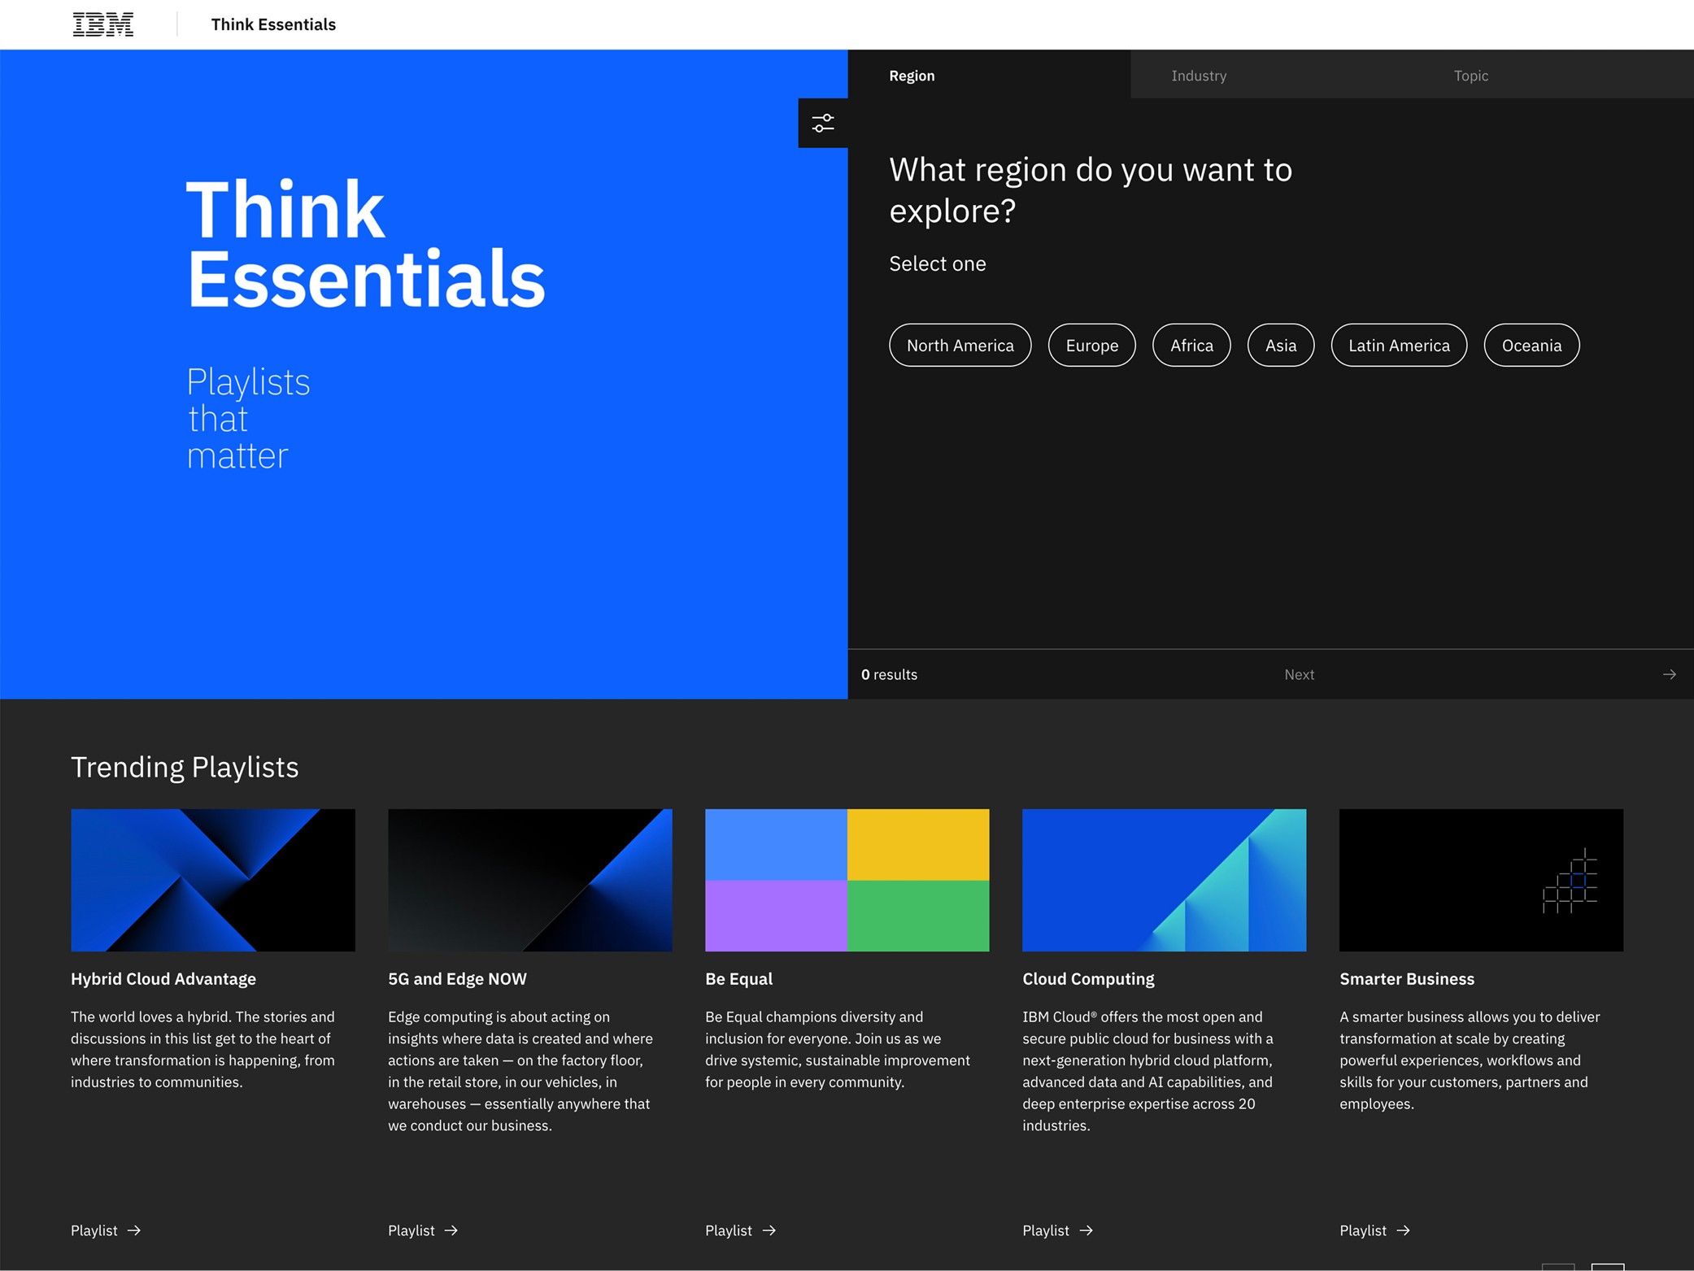Click arrow next to Be Equal Playlist

click(769, 1230)
